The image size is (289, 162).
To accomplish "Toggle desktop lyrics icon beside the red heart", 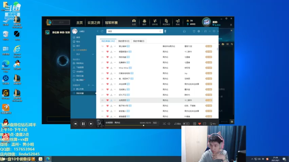I will tap(204, 124).
